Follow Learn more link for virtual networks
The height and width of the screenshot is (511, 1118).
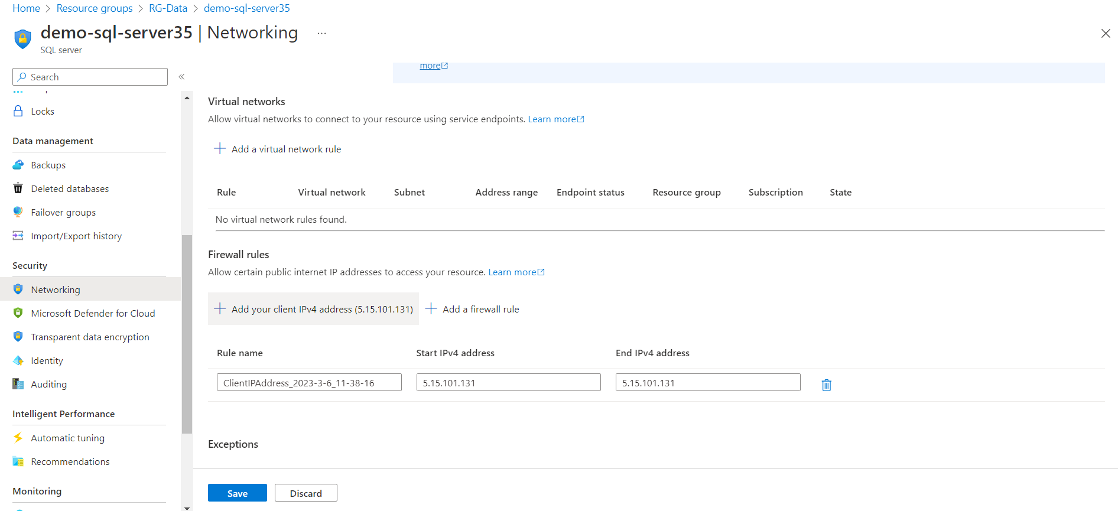[555, 119]
